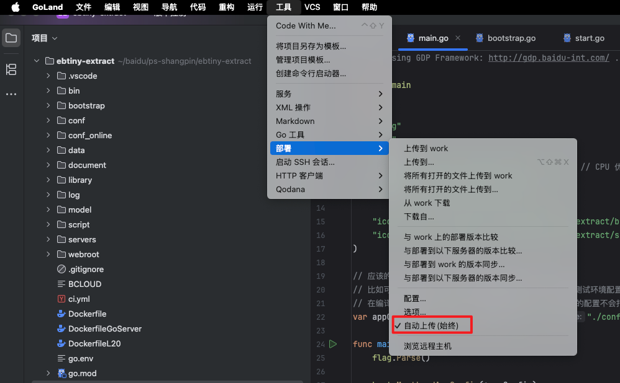Open deployment 选项...
620x383 pixels.
(x=483, y=312)
